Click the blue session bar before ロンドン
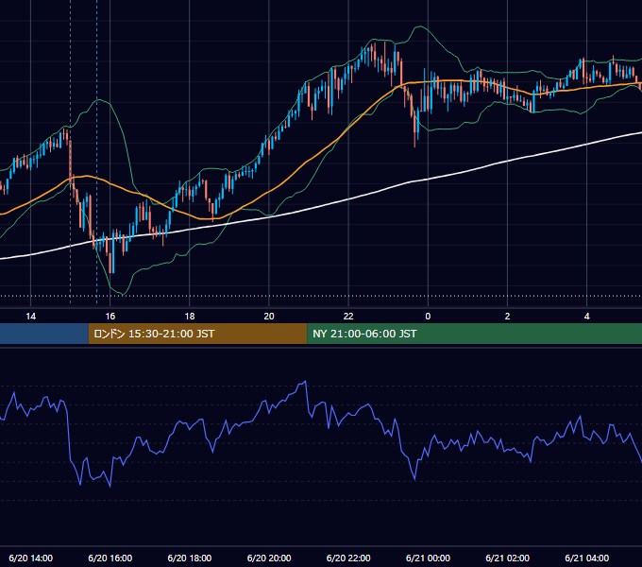The width and height of the screenshot is (642, 567). coord(44,334)
